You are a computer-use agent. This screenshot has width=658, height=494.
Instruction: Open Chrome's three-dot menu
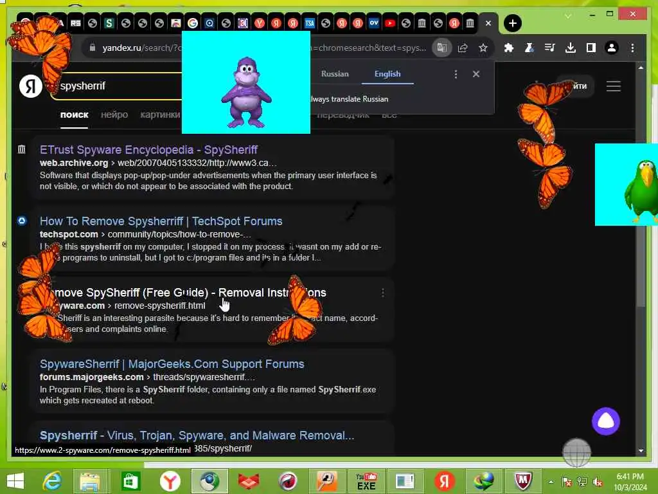632,48
